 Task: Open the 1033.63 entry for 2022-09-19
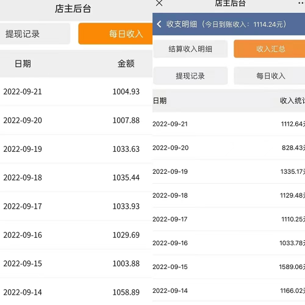click(x=76, y=149)
